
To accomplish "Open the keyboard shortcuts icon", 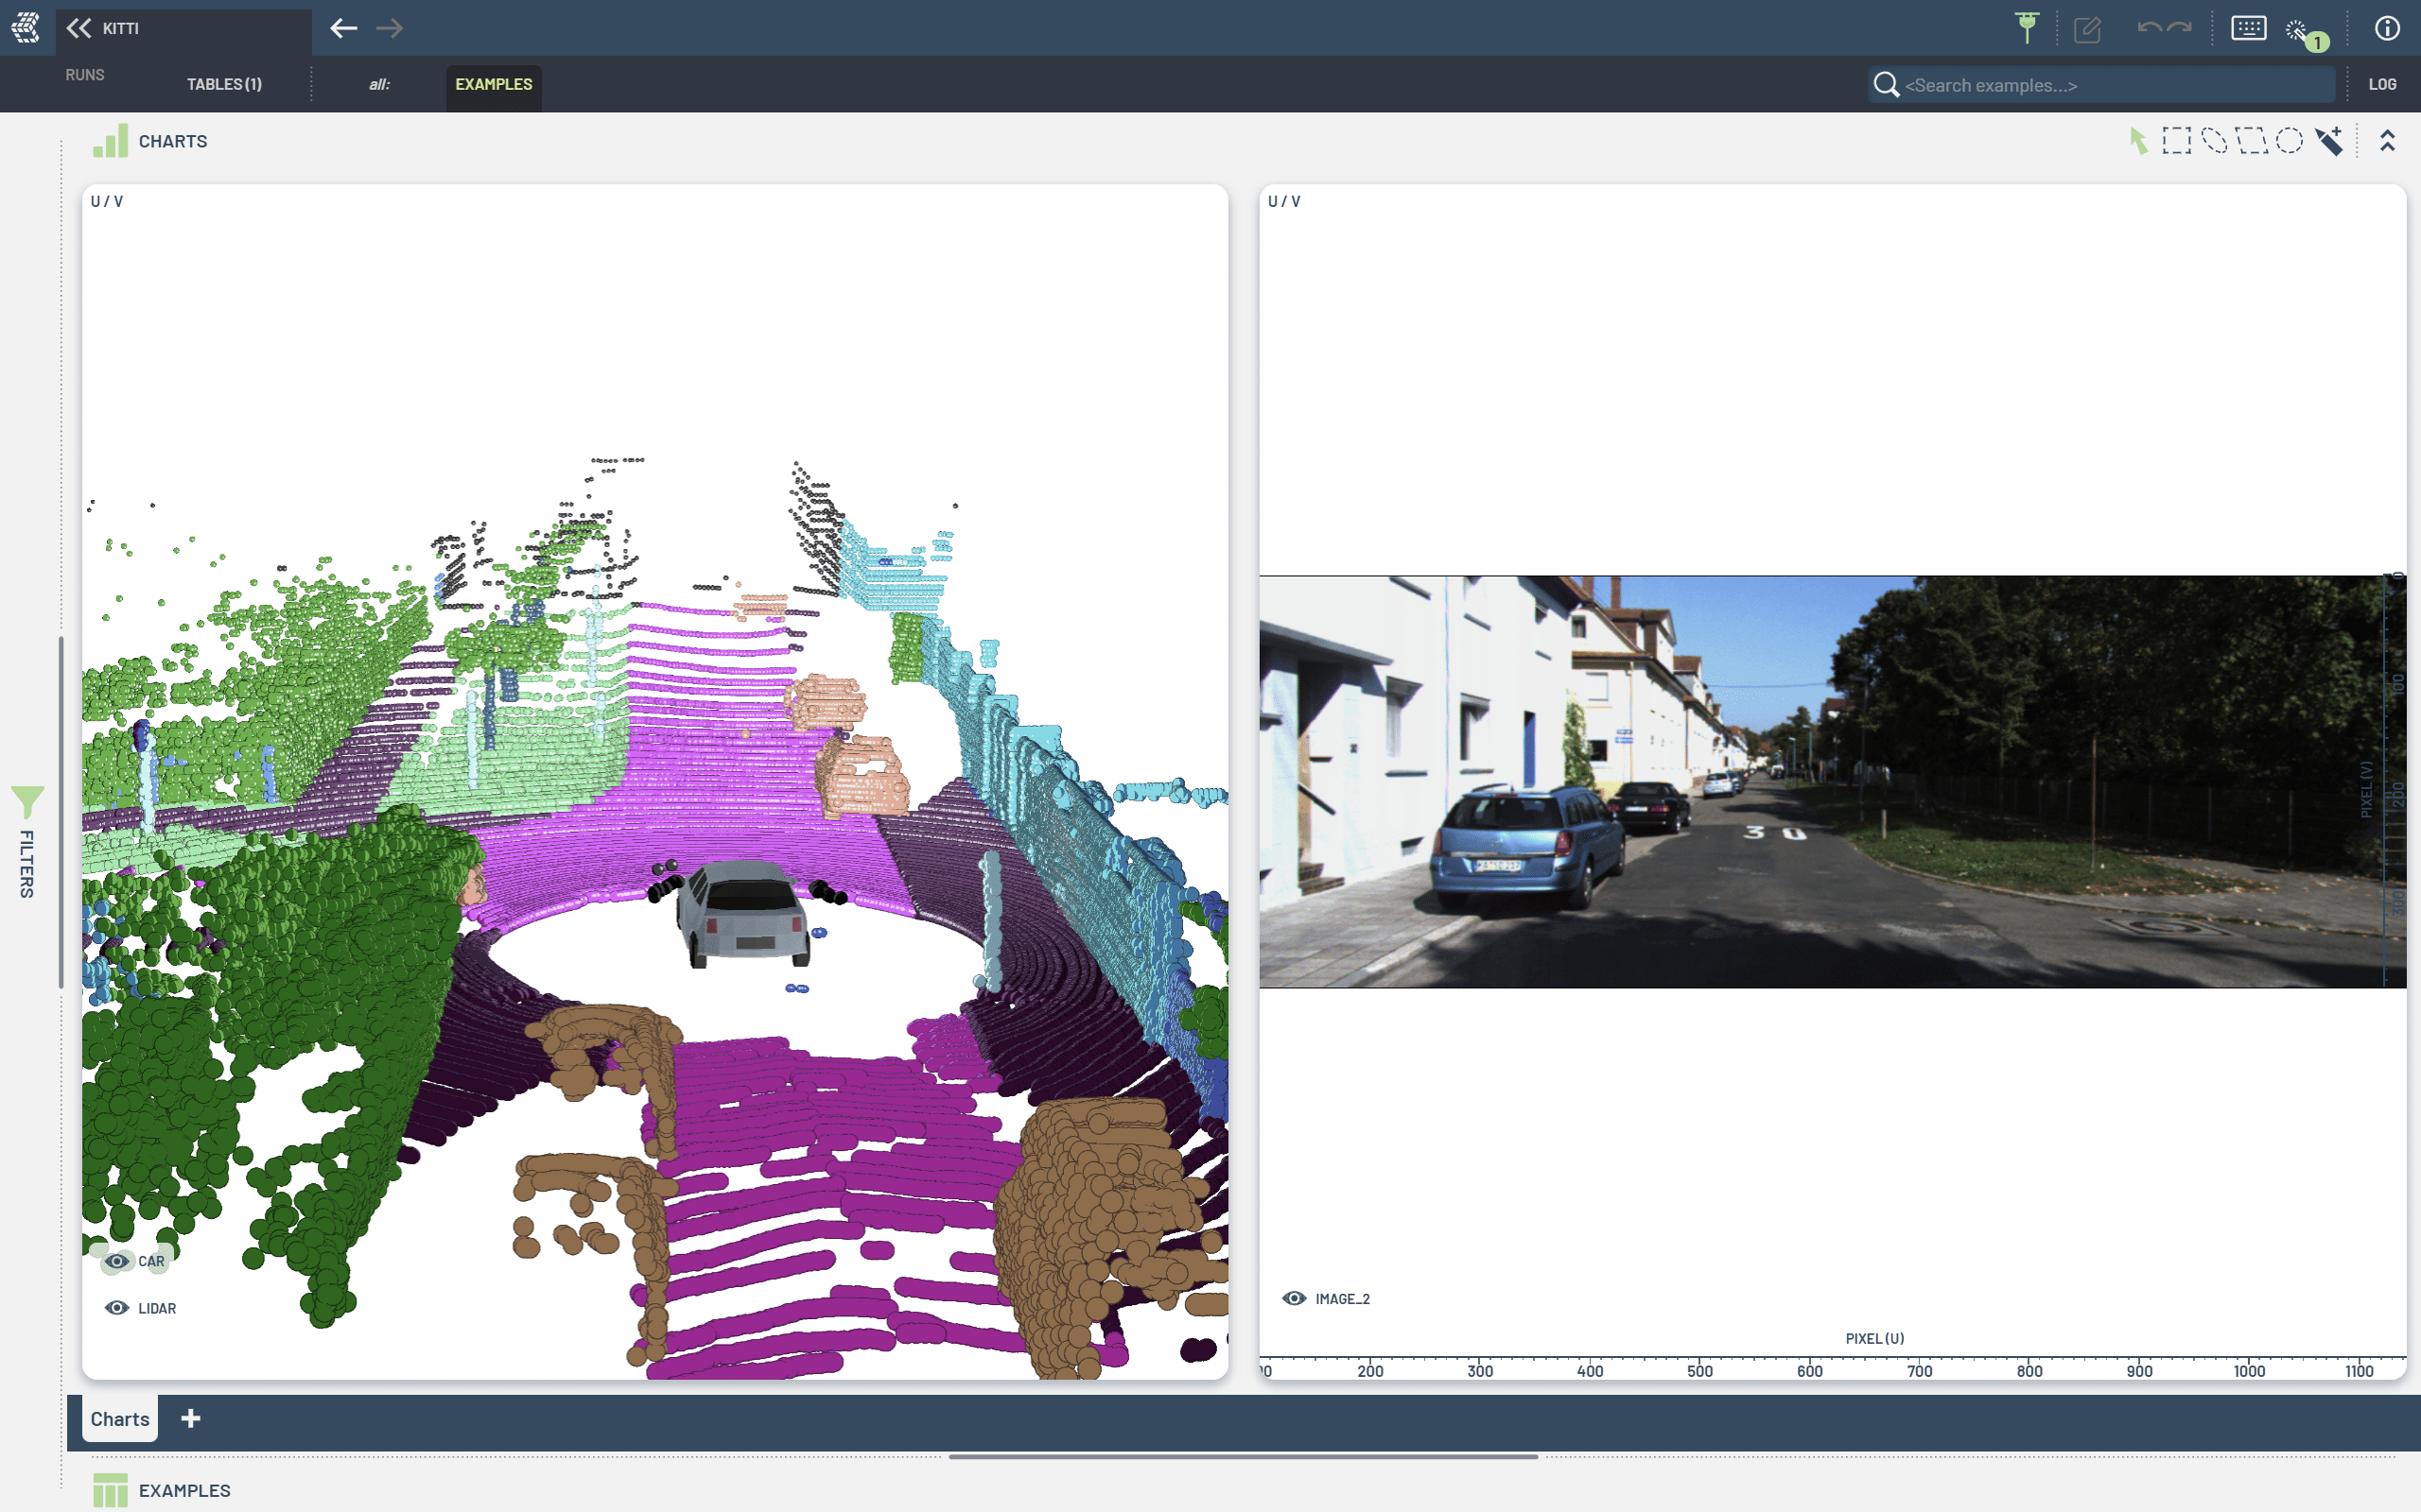I will click(2248, 28).
